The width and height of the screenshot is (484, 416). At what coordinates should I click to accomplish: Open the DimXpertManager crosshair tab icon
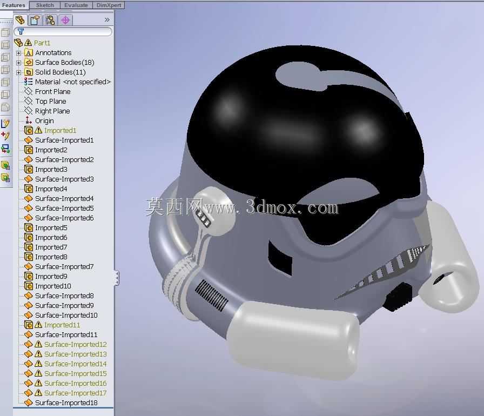click(65, 21)
